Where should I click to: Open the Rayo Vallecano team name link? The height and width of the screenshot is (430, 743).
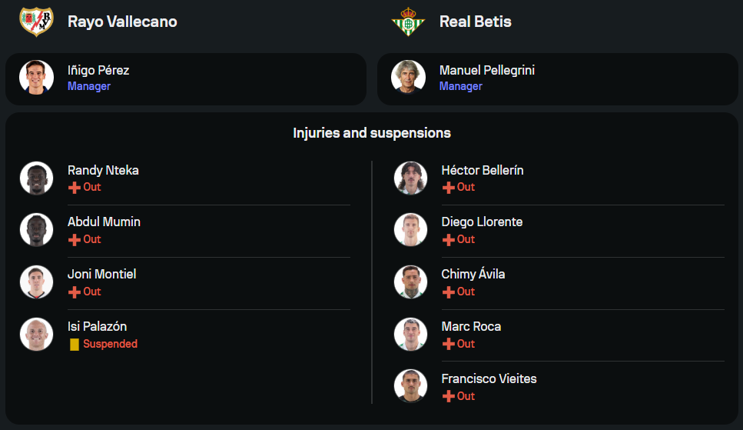pos(122,22)
